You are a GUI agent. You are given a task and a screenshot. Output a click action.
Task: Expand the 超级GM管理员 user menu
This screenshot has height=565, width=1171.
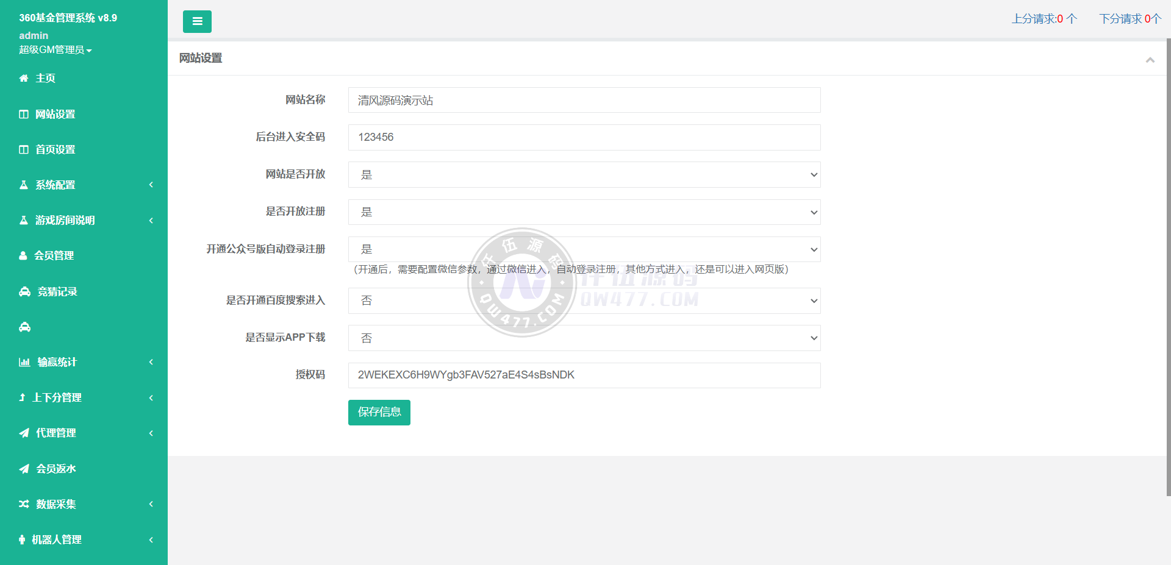click(55, 50)
